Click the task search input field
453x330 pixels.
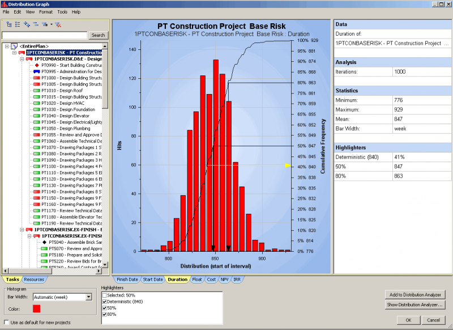pyautogui.click(x=45, y=35)
